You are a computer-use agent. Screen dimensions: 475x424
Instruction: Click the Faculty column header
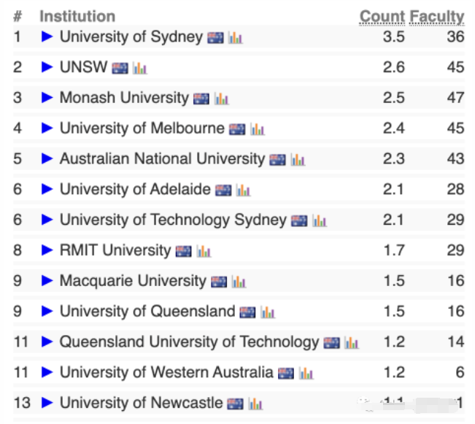[x=437, y=17]
